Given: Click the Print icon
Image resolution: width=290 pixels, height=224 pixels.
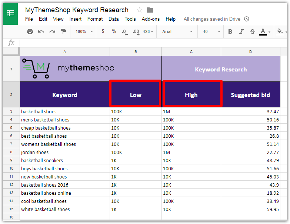Looking at the screenshot, I should click(x=30, y=31).
